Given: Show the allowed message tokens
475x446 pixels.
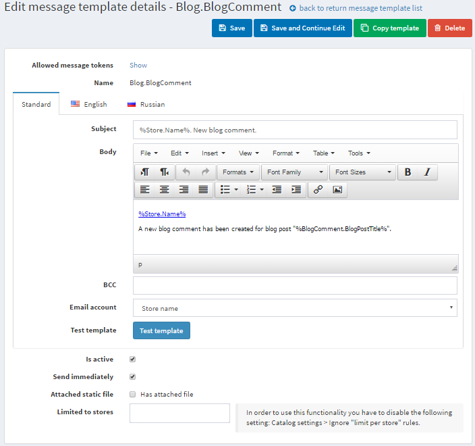Looking at the screenshot, I should pyautogui.click(x=138, y=66).
